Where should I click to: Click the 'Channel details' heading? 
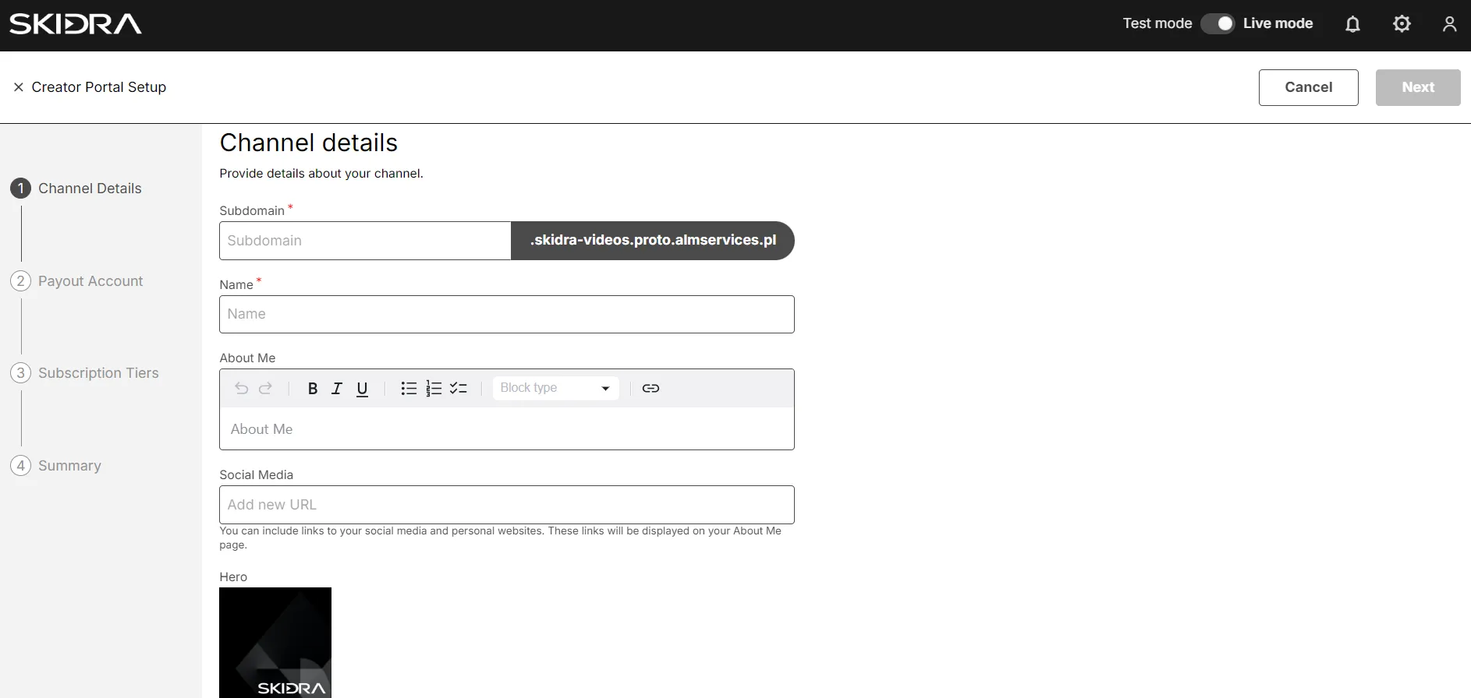309,143
